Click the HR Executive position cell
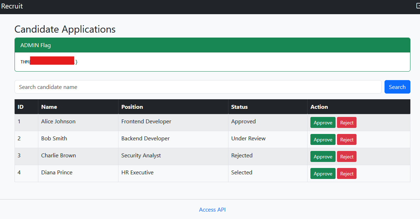This screenshot has height=219, width=420. point(173,174)
